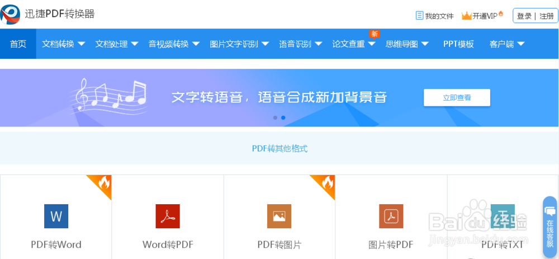Expand the 文档处理 dropdown arrow
Screen dimensions: 559x259
134,44
